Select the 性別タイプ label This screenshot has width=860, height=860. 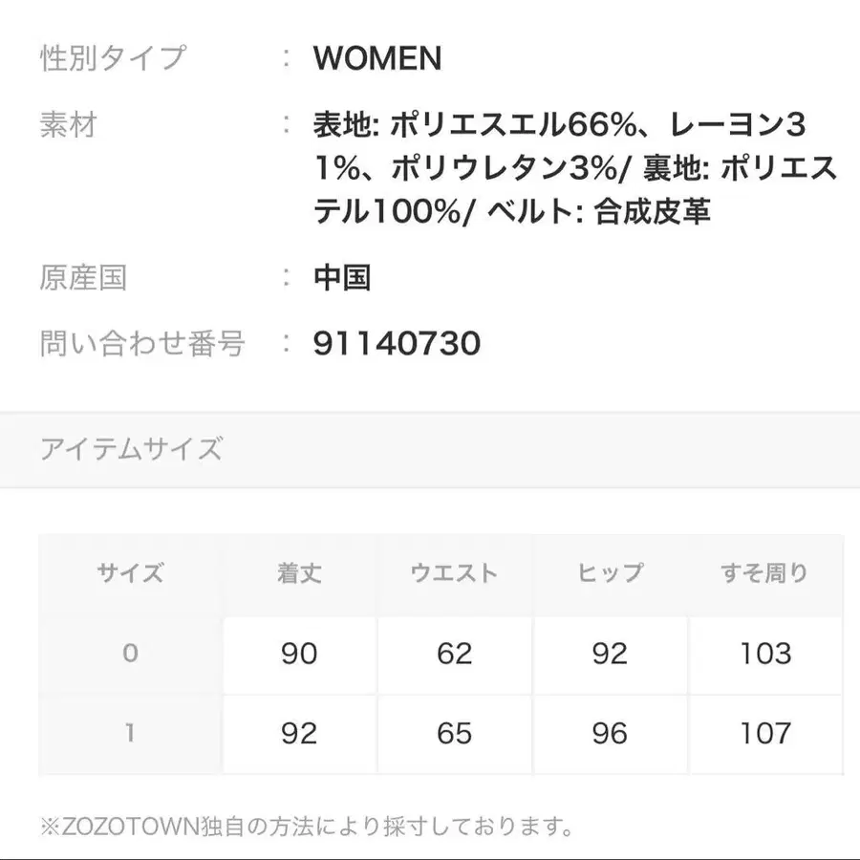point(113,58)
